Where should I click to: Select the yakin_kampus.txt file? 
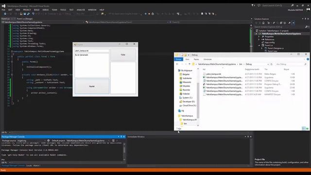tap(213, 74)
